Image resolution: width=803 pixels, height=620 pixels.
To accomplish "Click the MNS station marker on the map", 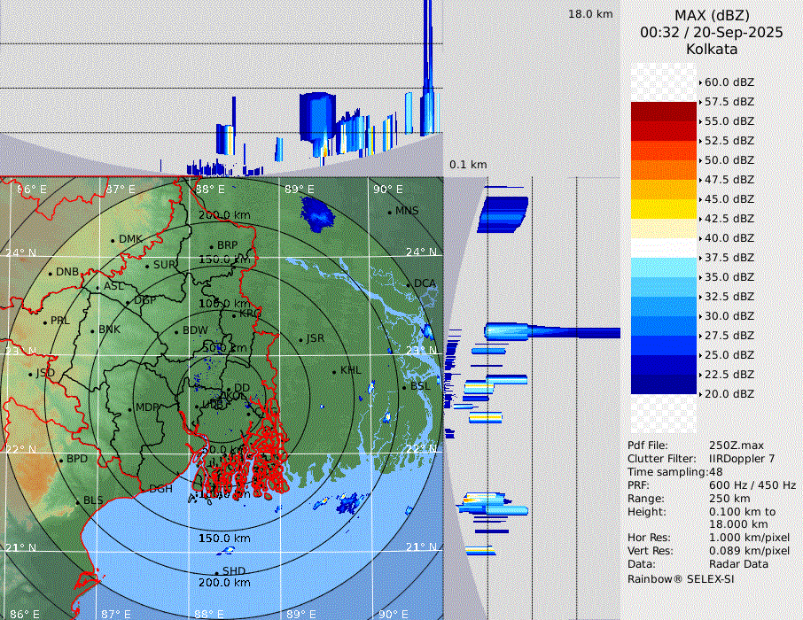I will tap(390, 212).
